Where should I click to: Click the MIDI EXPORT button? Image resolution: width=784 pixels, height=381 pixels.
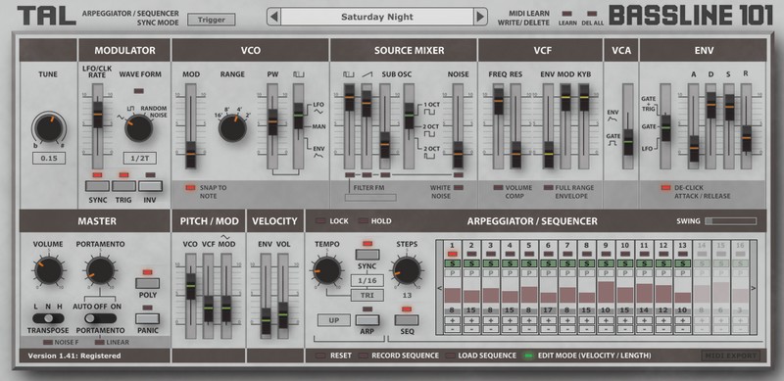point(730,356)
